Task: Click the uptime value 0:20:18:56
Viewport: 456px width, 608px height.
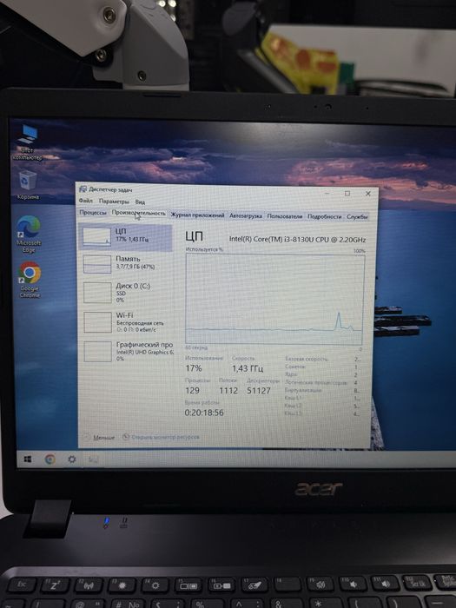Action: pyautogui.click(x=204, y=413)
